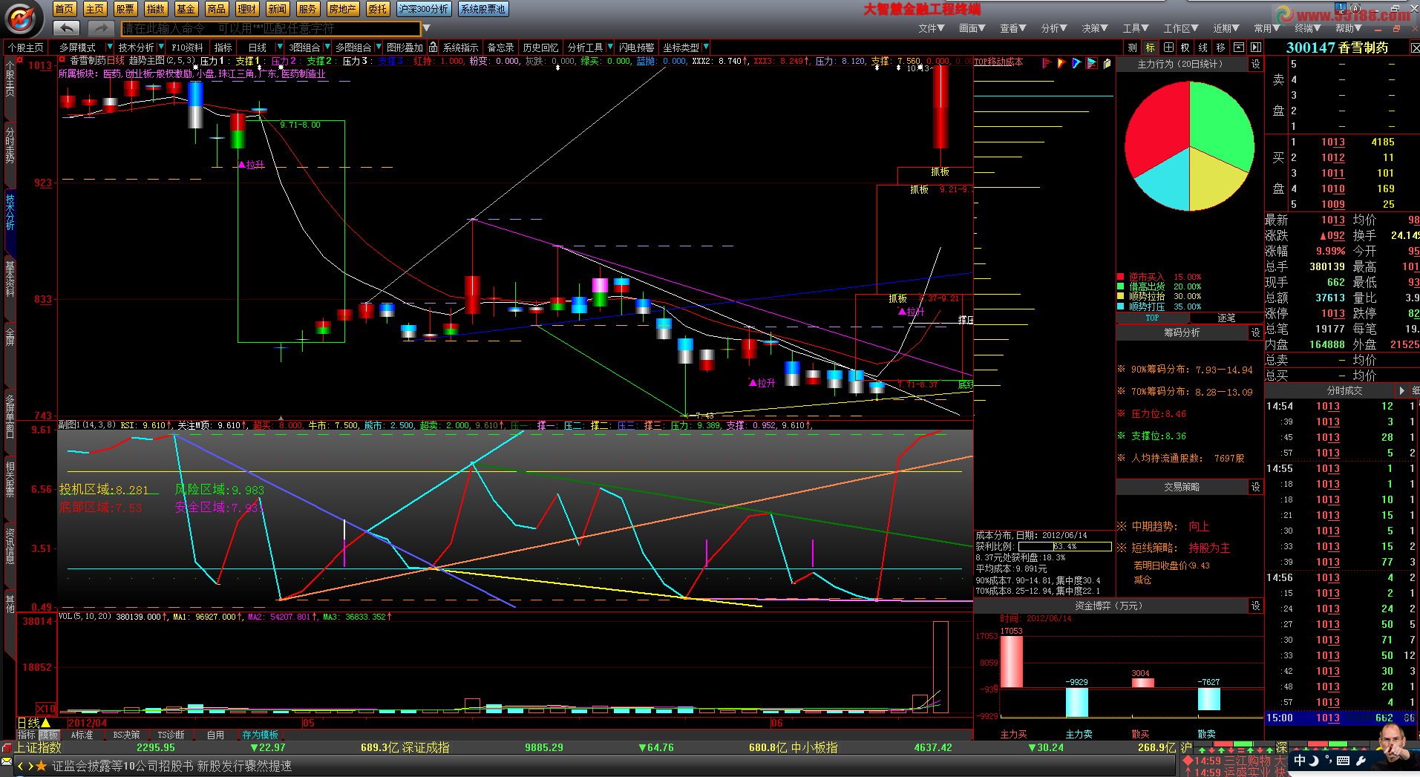Open the F10资料 button

188,47
